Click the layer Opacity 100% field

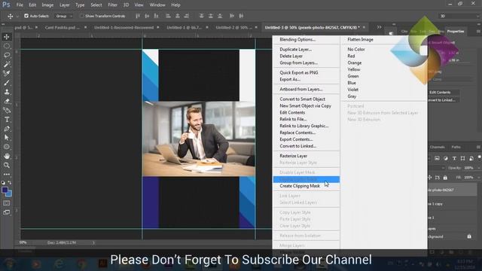click(468, 168)
